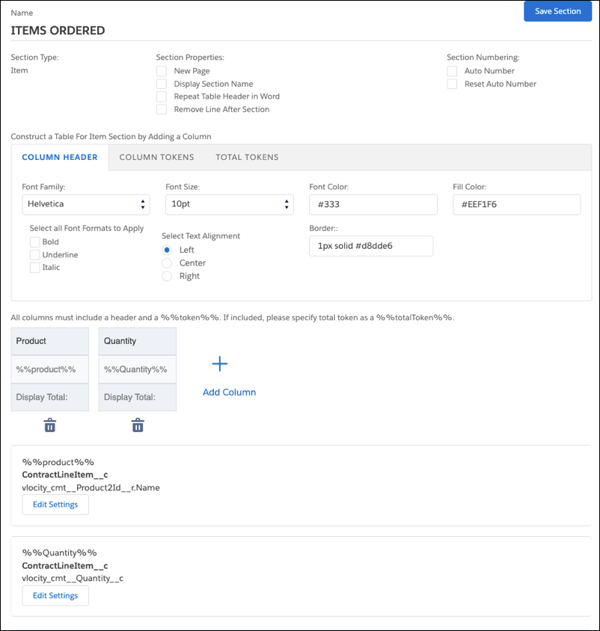Enable Remove Line After Section

(162, 109)
